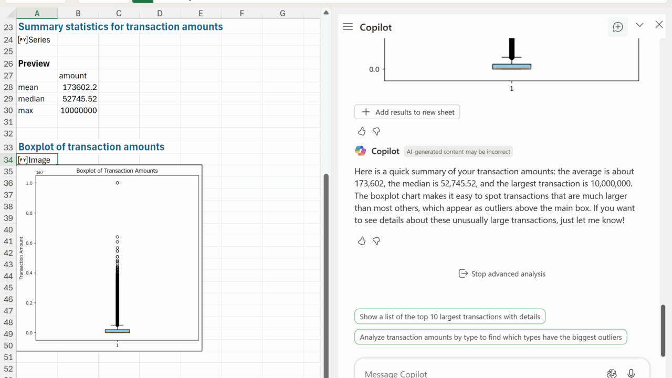672x378 pixels.
Task: Stop advanced analysis
Action: click(502, 274)
